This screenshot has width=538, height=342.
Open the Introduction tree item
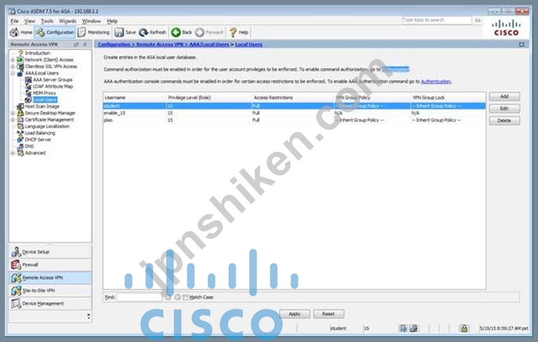(x=37, y=53)
